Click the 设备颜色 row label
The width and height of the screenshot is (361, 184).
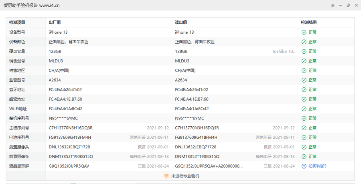(x=17, y=42)
